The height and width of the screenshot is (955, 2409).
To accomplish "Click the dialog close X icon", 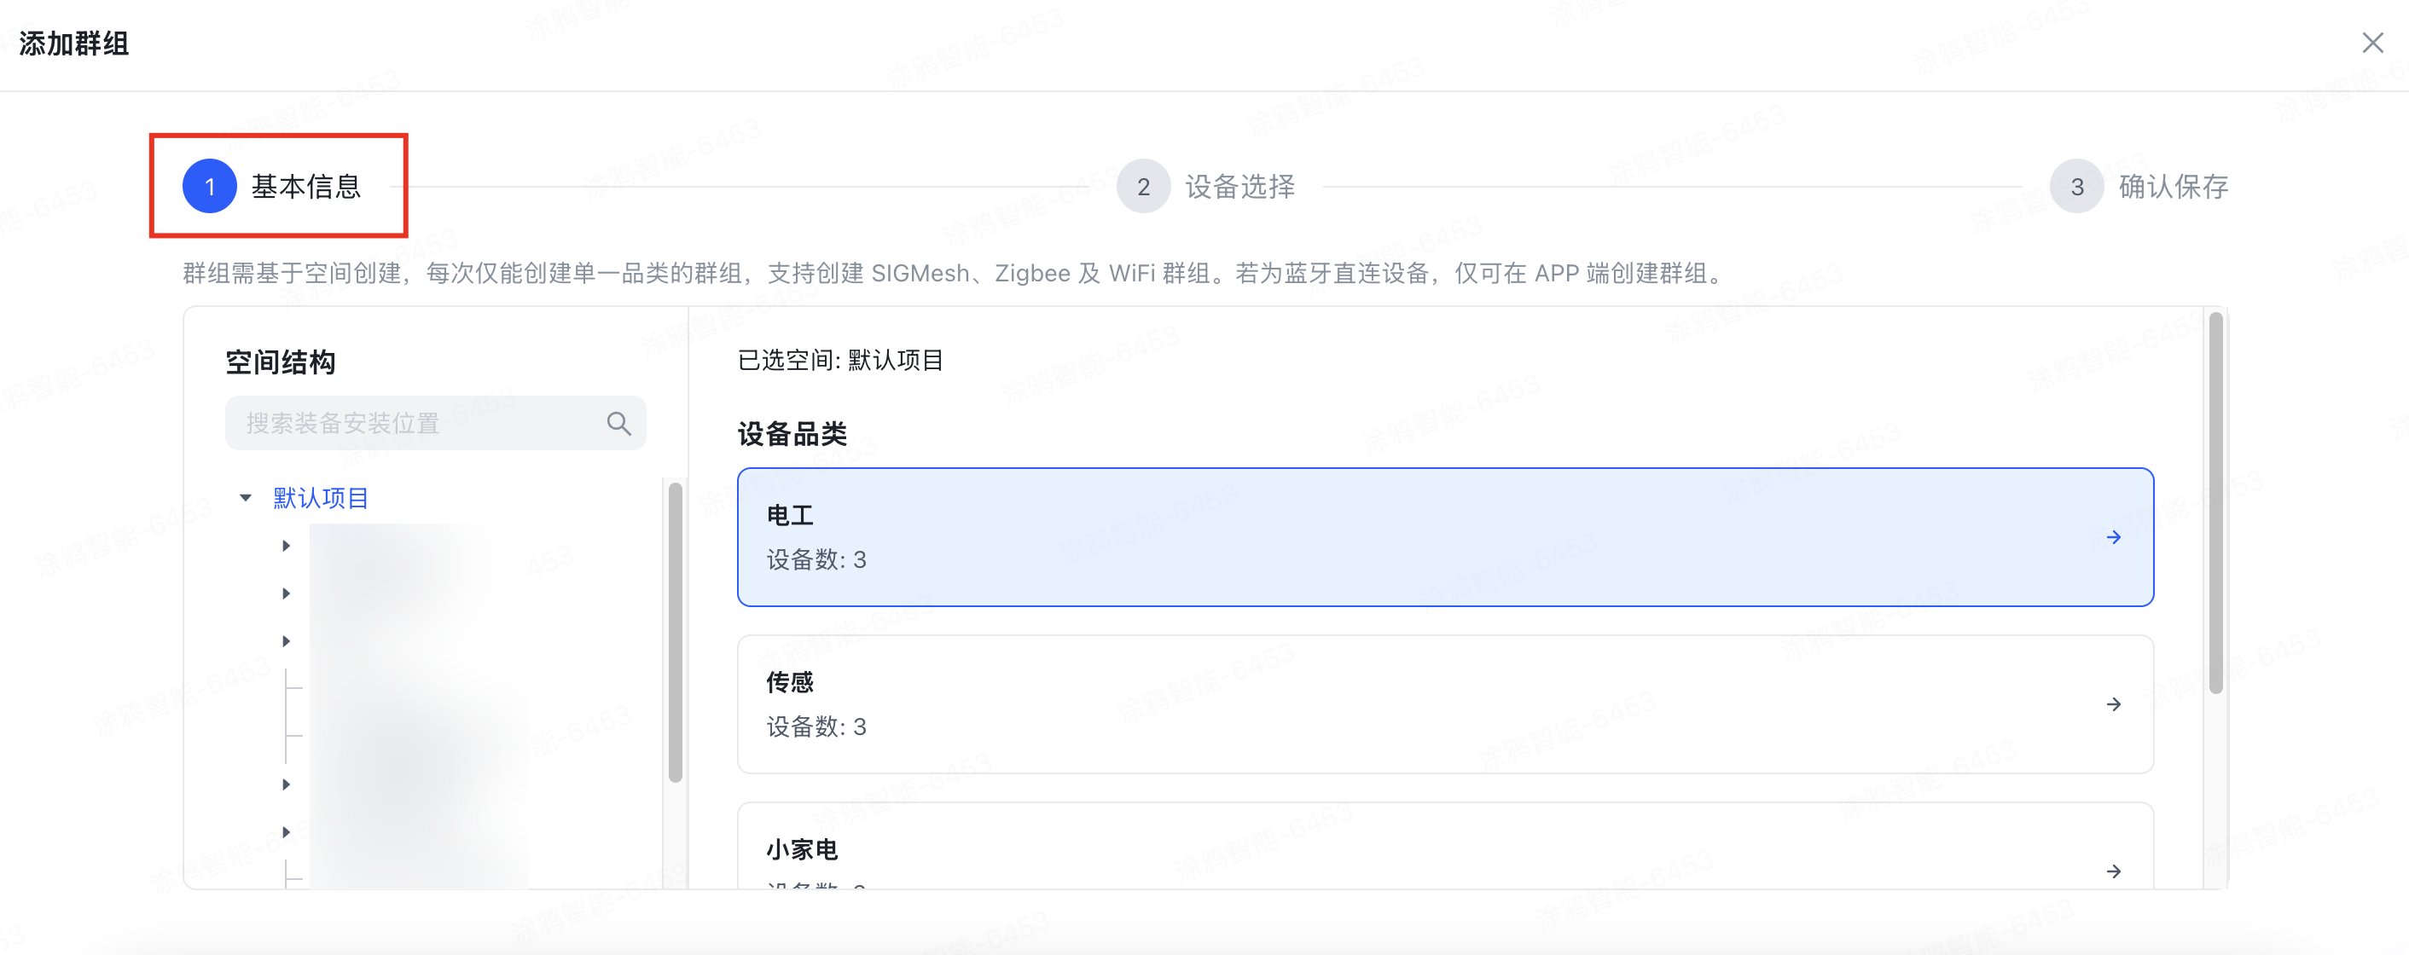I will click(x=2373, y=43).
